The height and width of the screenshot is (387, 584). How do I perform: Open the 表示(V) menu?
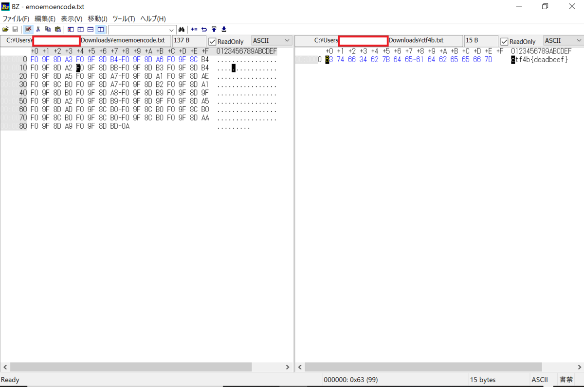pyautogui.click(x=72, y=18)
